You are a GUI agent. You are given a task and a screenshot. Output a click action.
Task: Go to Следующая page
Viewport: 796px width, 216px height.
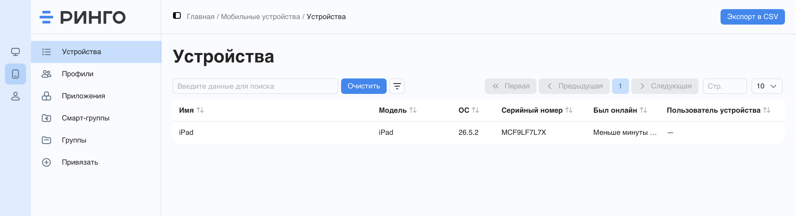665,86
